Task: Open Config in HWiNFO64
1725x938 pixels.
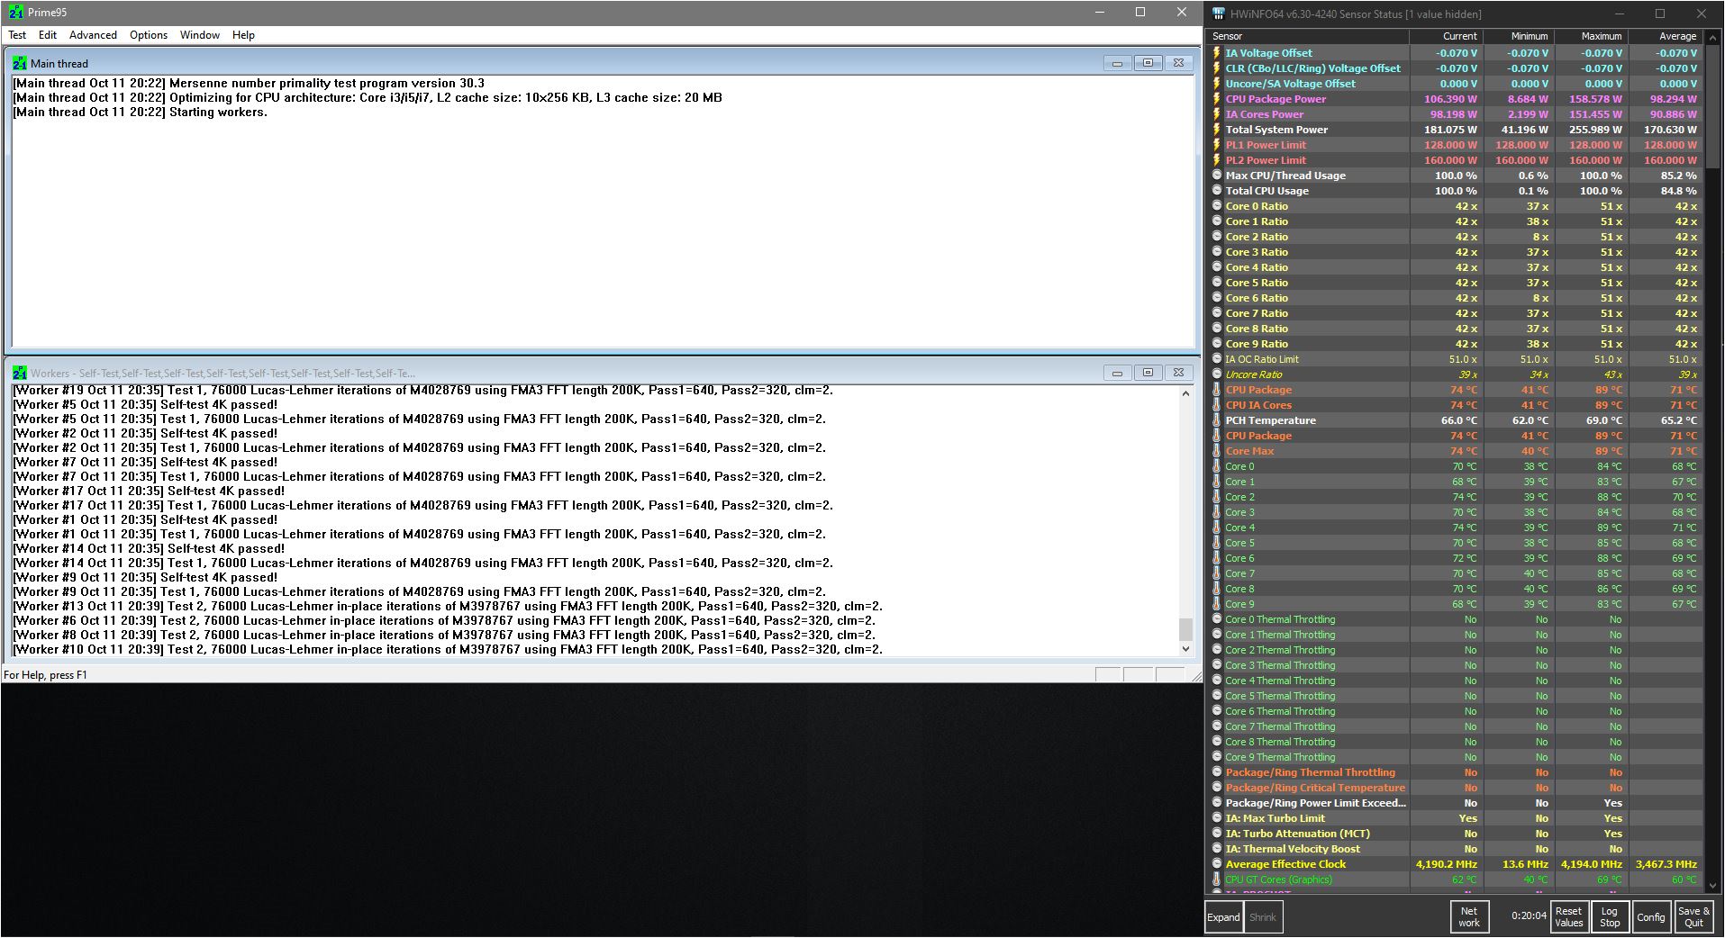Action: 1651,916
